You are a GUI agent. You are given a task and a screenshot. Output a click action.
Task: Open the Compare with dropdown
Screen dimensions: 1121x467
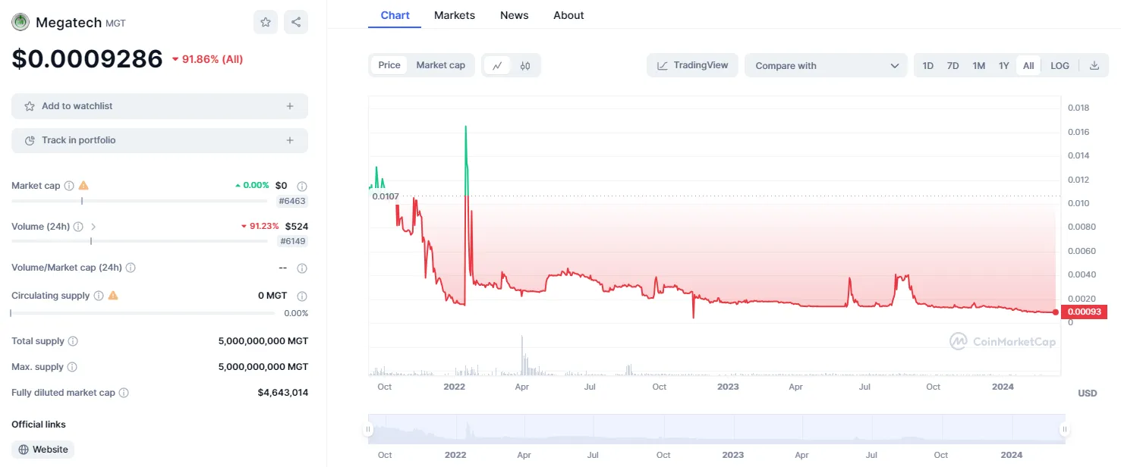pos(826,65)
